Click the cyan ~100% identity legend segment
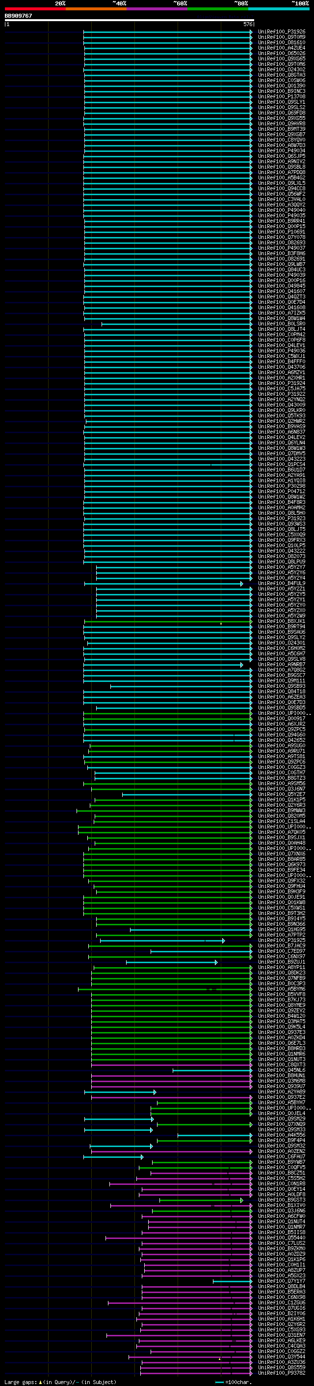314x1386 pixels. tap(279, 9)
